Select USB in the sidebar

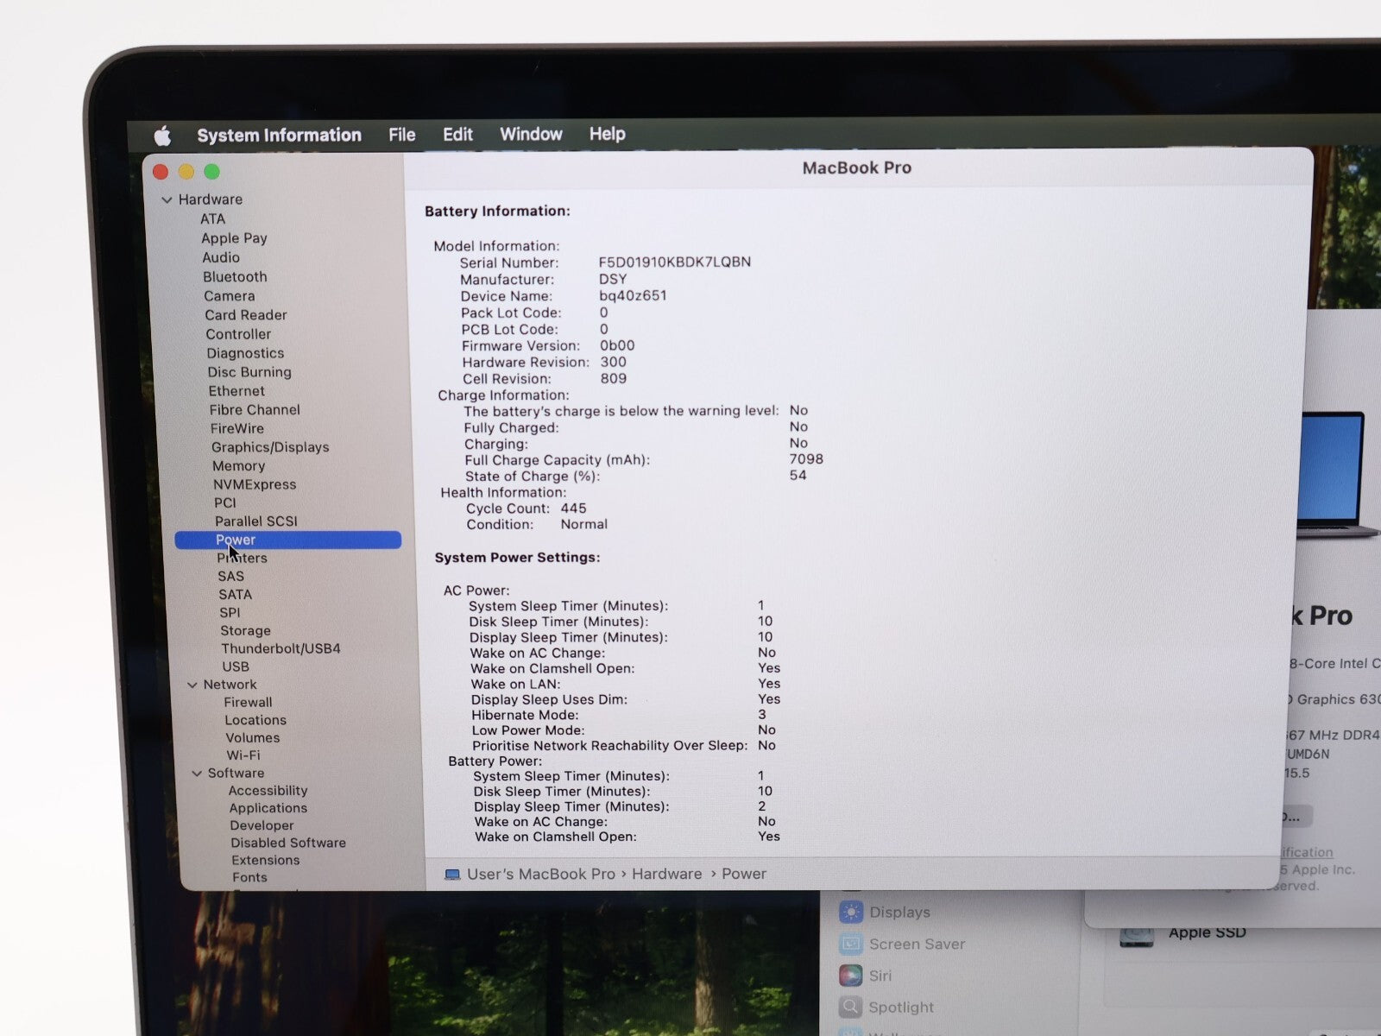coord(236,666)
